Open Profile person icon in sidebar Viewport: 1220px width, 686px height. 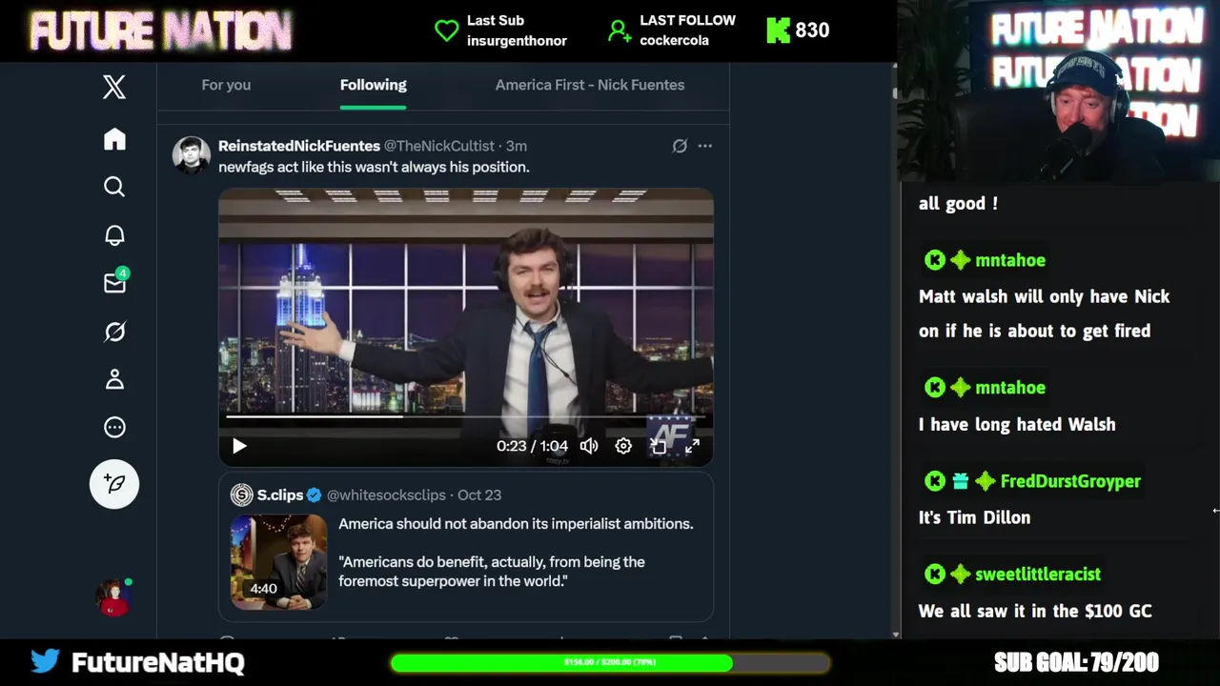[x=114, y=379]
